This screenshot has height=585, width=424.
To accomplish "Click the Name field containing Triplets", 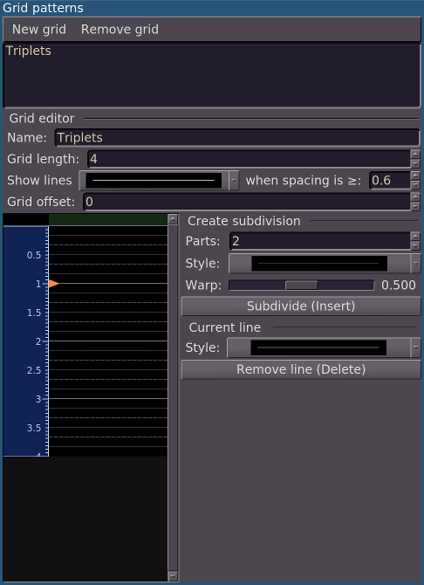I will (x=237, y=138).
